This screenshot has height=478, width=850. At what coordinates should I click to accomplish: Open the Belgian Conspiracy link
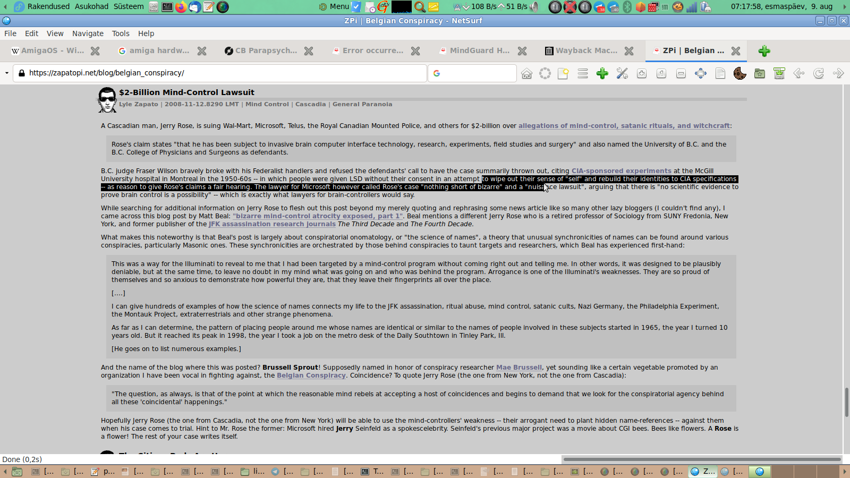(x=311, y=375)
